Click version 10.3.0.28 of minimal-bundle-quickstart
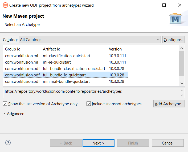 [116, 81]
